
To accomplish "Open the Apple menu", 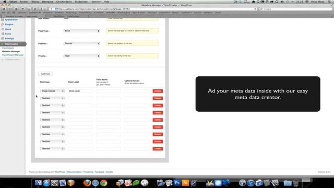I will pyautogui.click(x=5, y=2).
